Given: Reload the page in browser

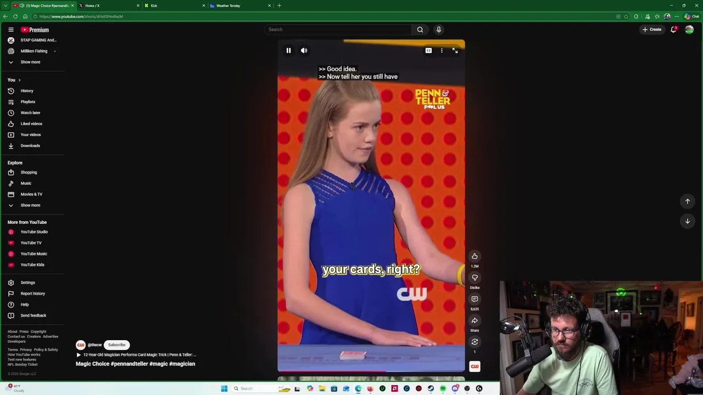Looking at the screenshot, I should pyautogui.click(x=15, y=16).
